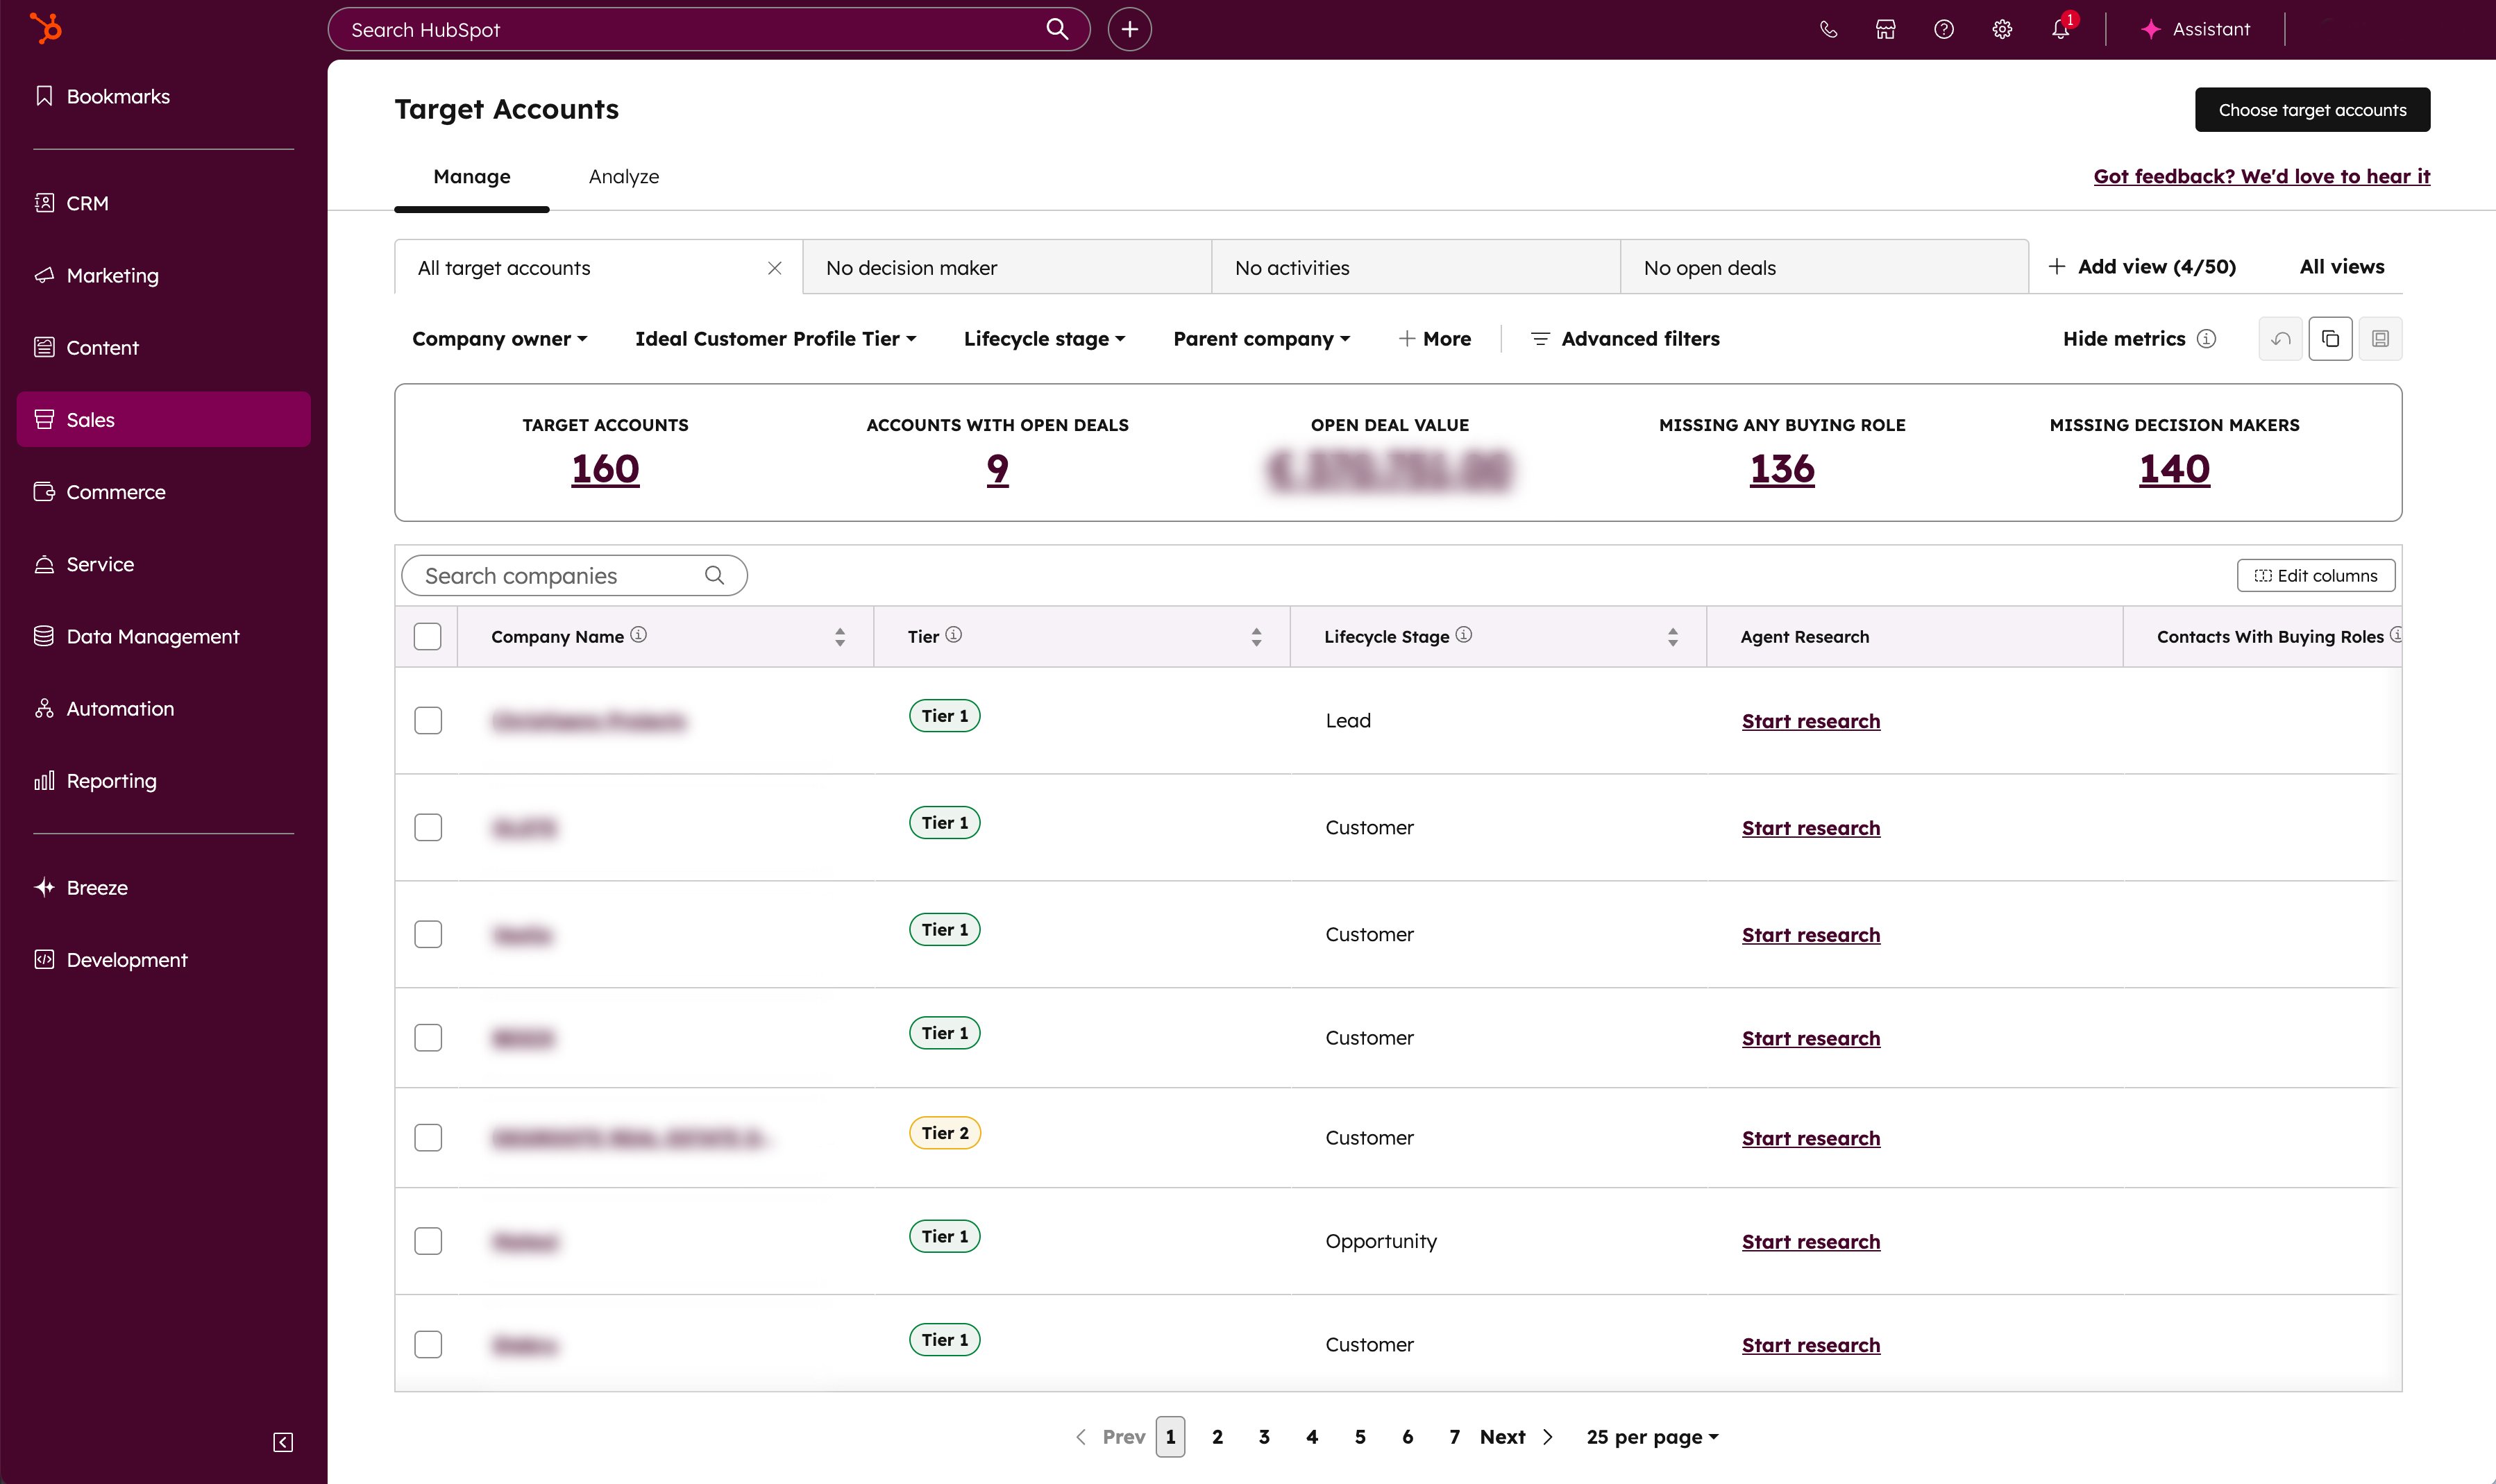The width and height of the screenshot is (2496, 1484).
Task: Click the save view icon near Hide metrics
Action: 2381,338
